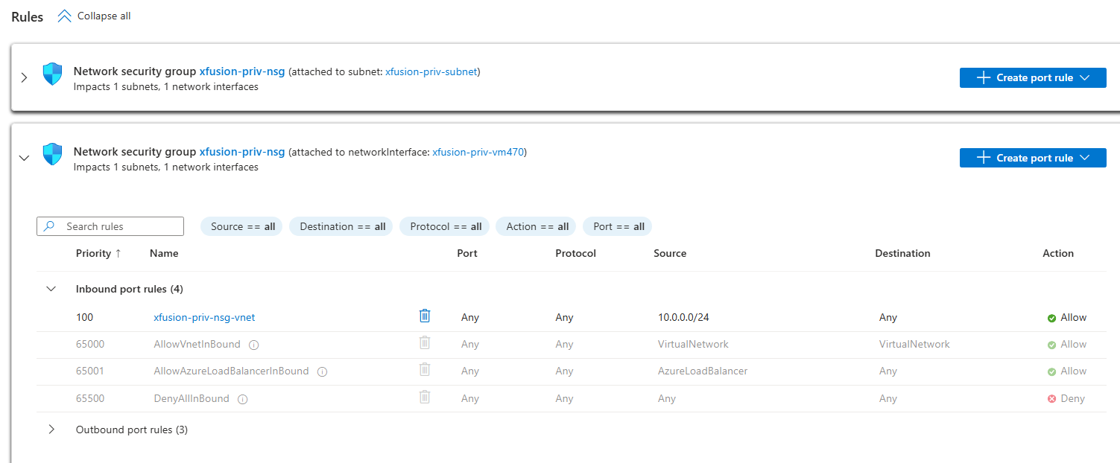Click info icon next to AllowVnetInBound

(253, 345)
